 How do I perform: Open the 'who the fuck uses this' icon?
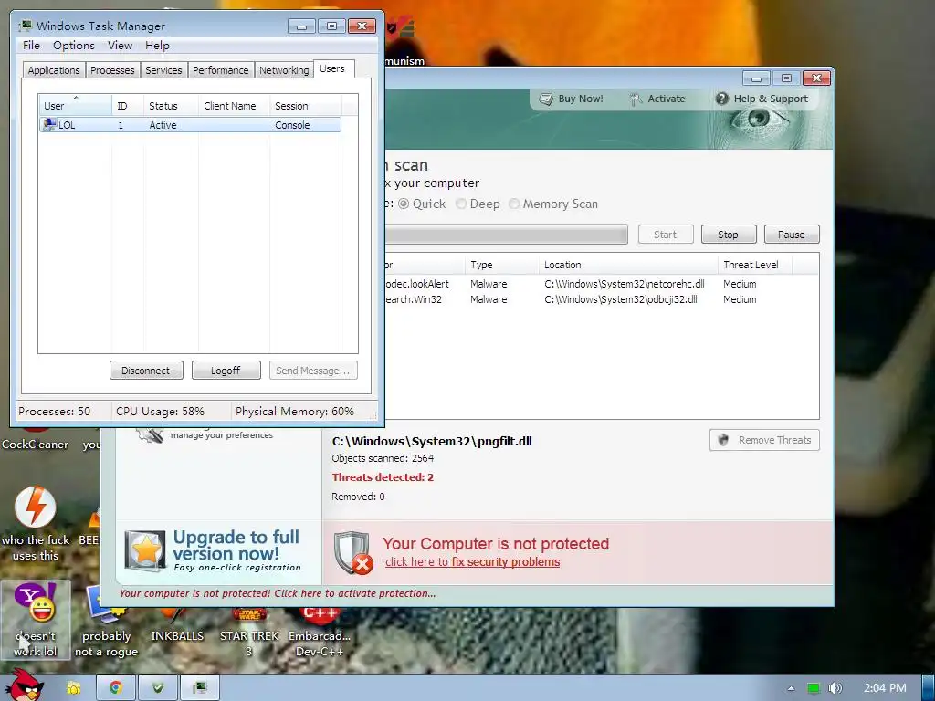point(36,524)
